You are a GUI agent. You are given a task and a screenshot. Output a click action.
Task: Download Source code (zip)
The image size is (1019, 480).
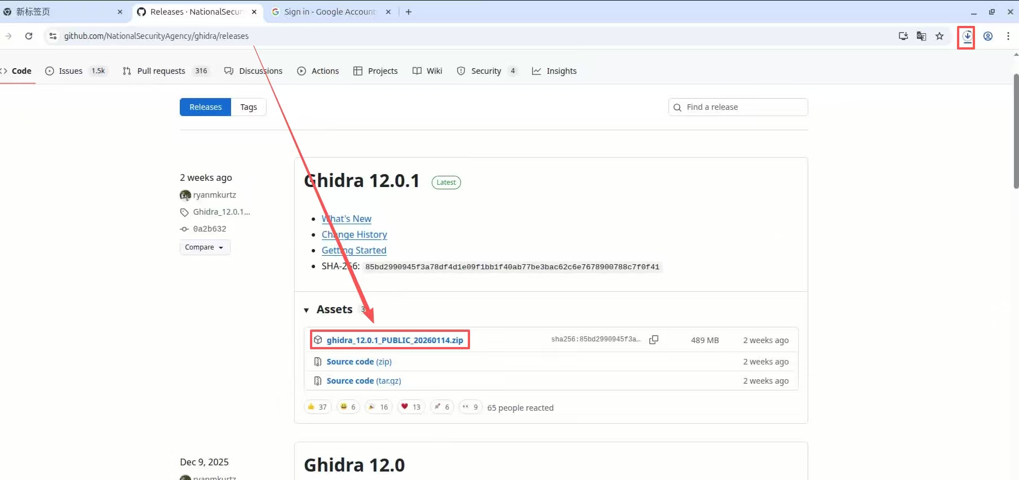[359, 362]
